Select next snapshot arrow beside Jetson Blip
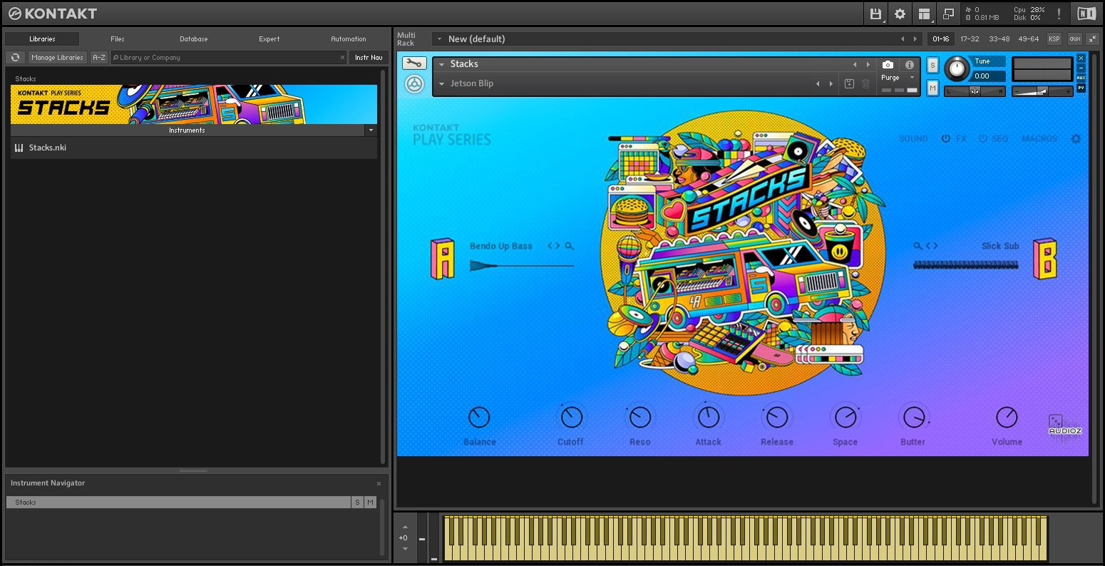 [831, 84]
